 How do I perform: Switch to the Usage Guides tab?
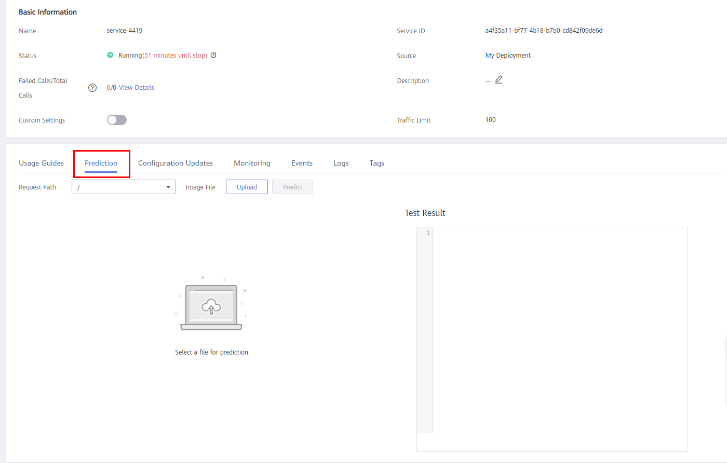[x=41, y=163]
